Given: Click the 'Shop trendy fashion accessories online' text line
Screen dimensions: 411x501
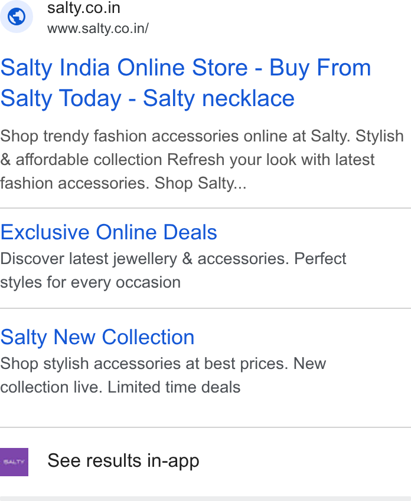Looking at the screenshot, I should (x=201, y=136).
